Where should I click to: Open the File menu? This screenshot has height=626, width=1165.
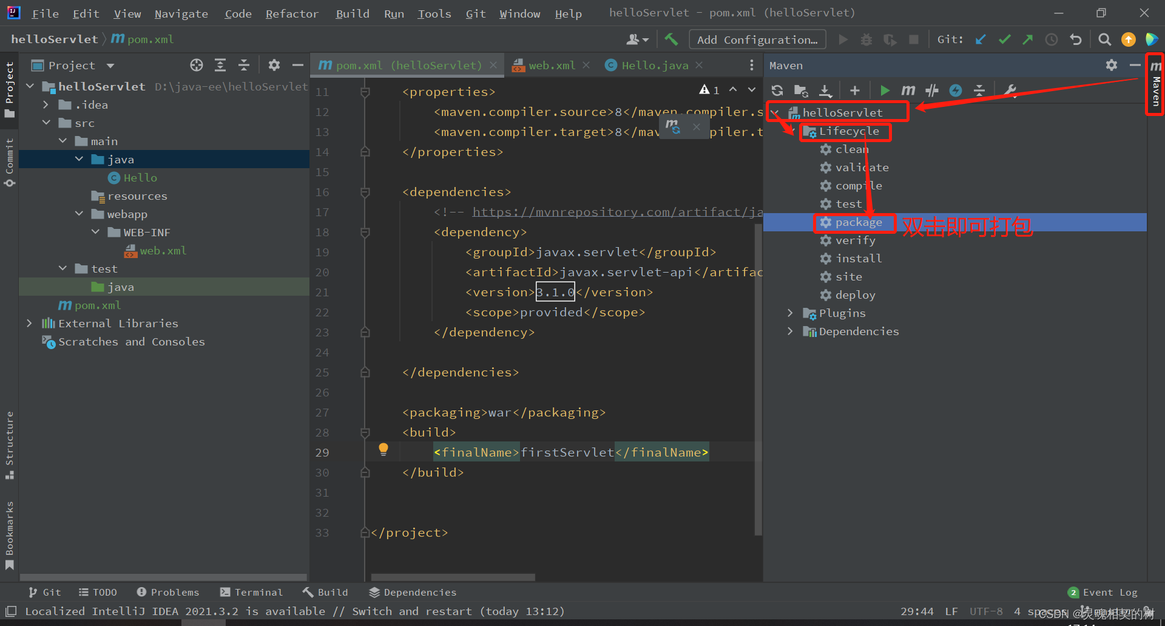[x=46, y=13]
